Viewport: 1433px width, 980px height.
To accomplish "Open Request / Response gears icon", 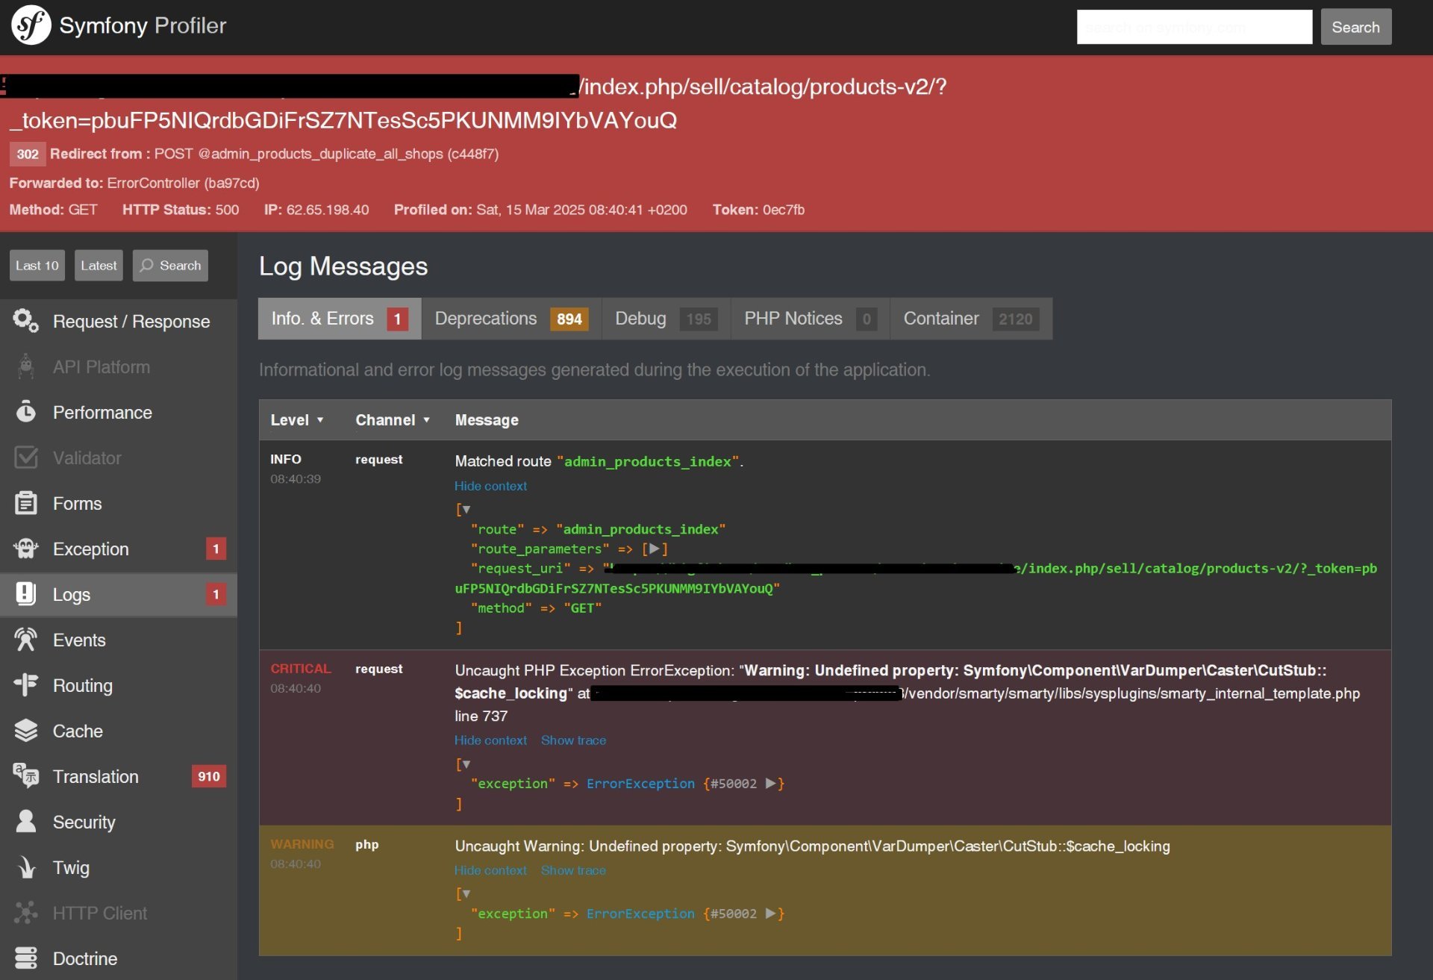I will pyautogui.click(x=25, y=321).
